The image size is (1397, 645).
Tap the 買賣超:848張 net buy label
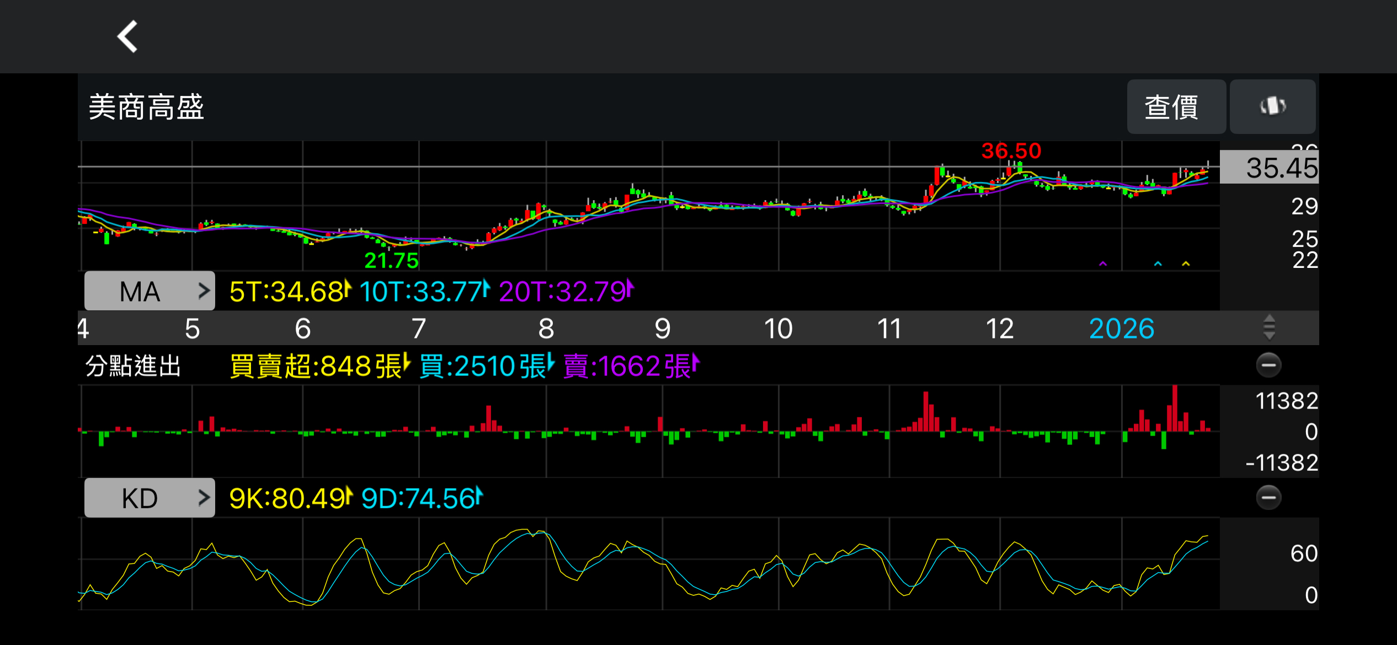pos(319,366)
